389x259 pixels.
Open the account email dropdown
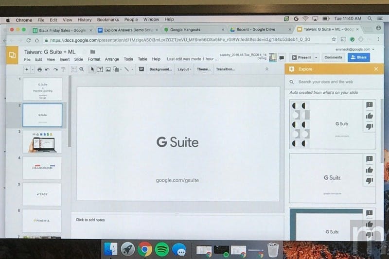pos(355,49)
